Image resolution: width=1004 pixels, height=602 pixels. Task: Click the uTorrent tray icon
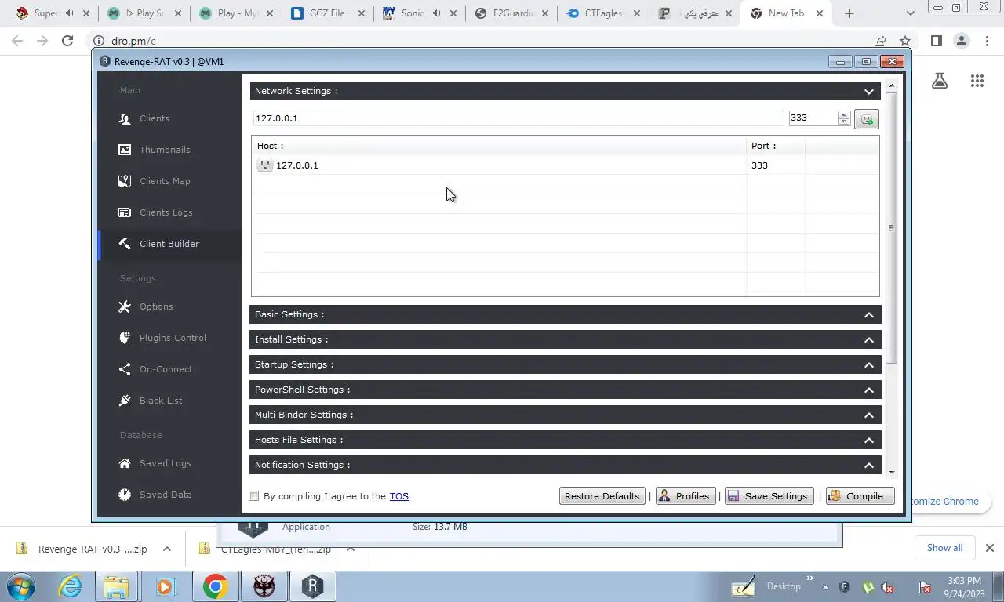point(868,587)
